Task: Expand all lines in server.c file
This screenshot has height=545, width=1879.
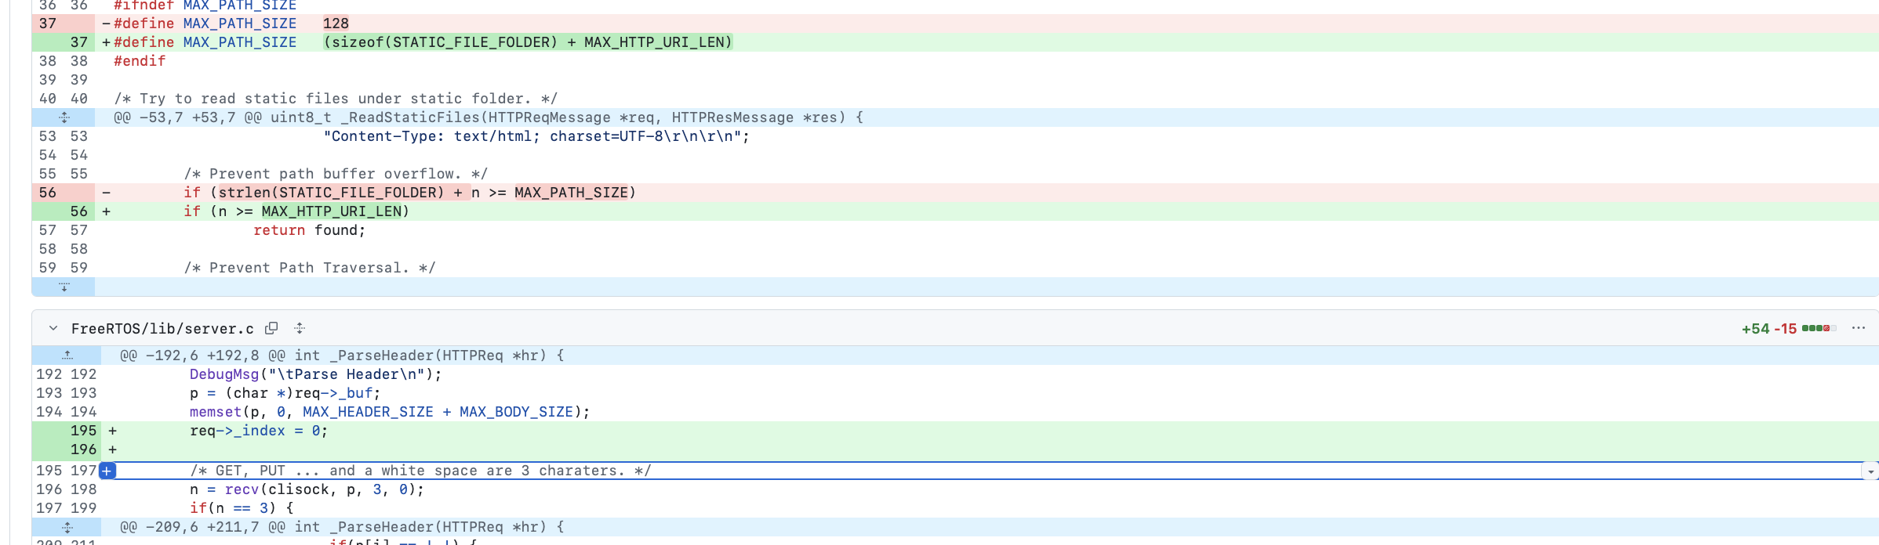Action: click(300, 328)
